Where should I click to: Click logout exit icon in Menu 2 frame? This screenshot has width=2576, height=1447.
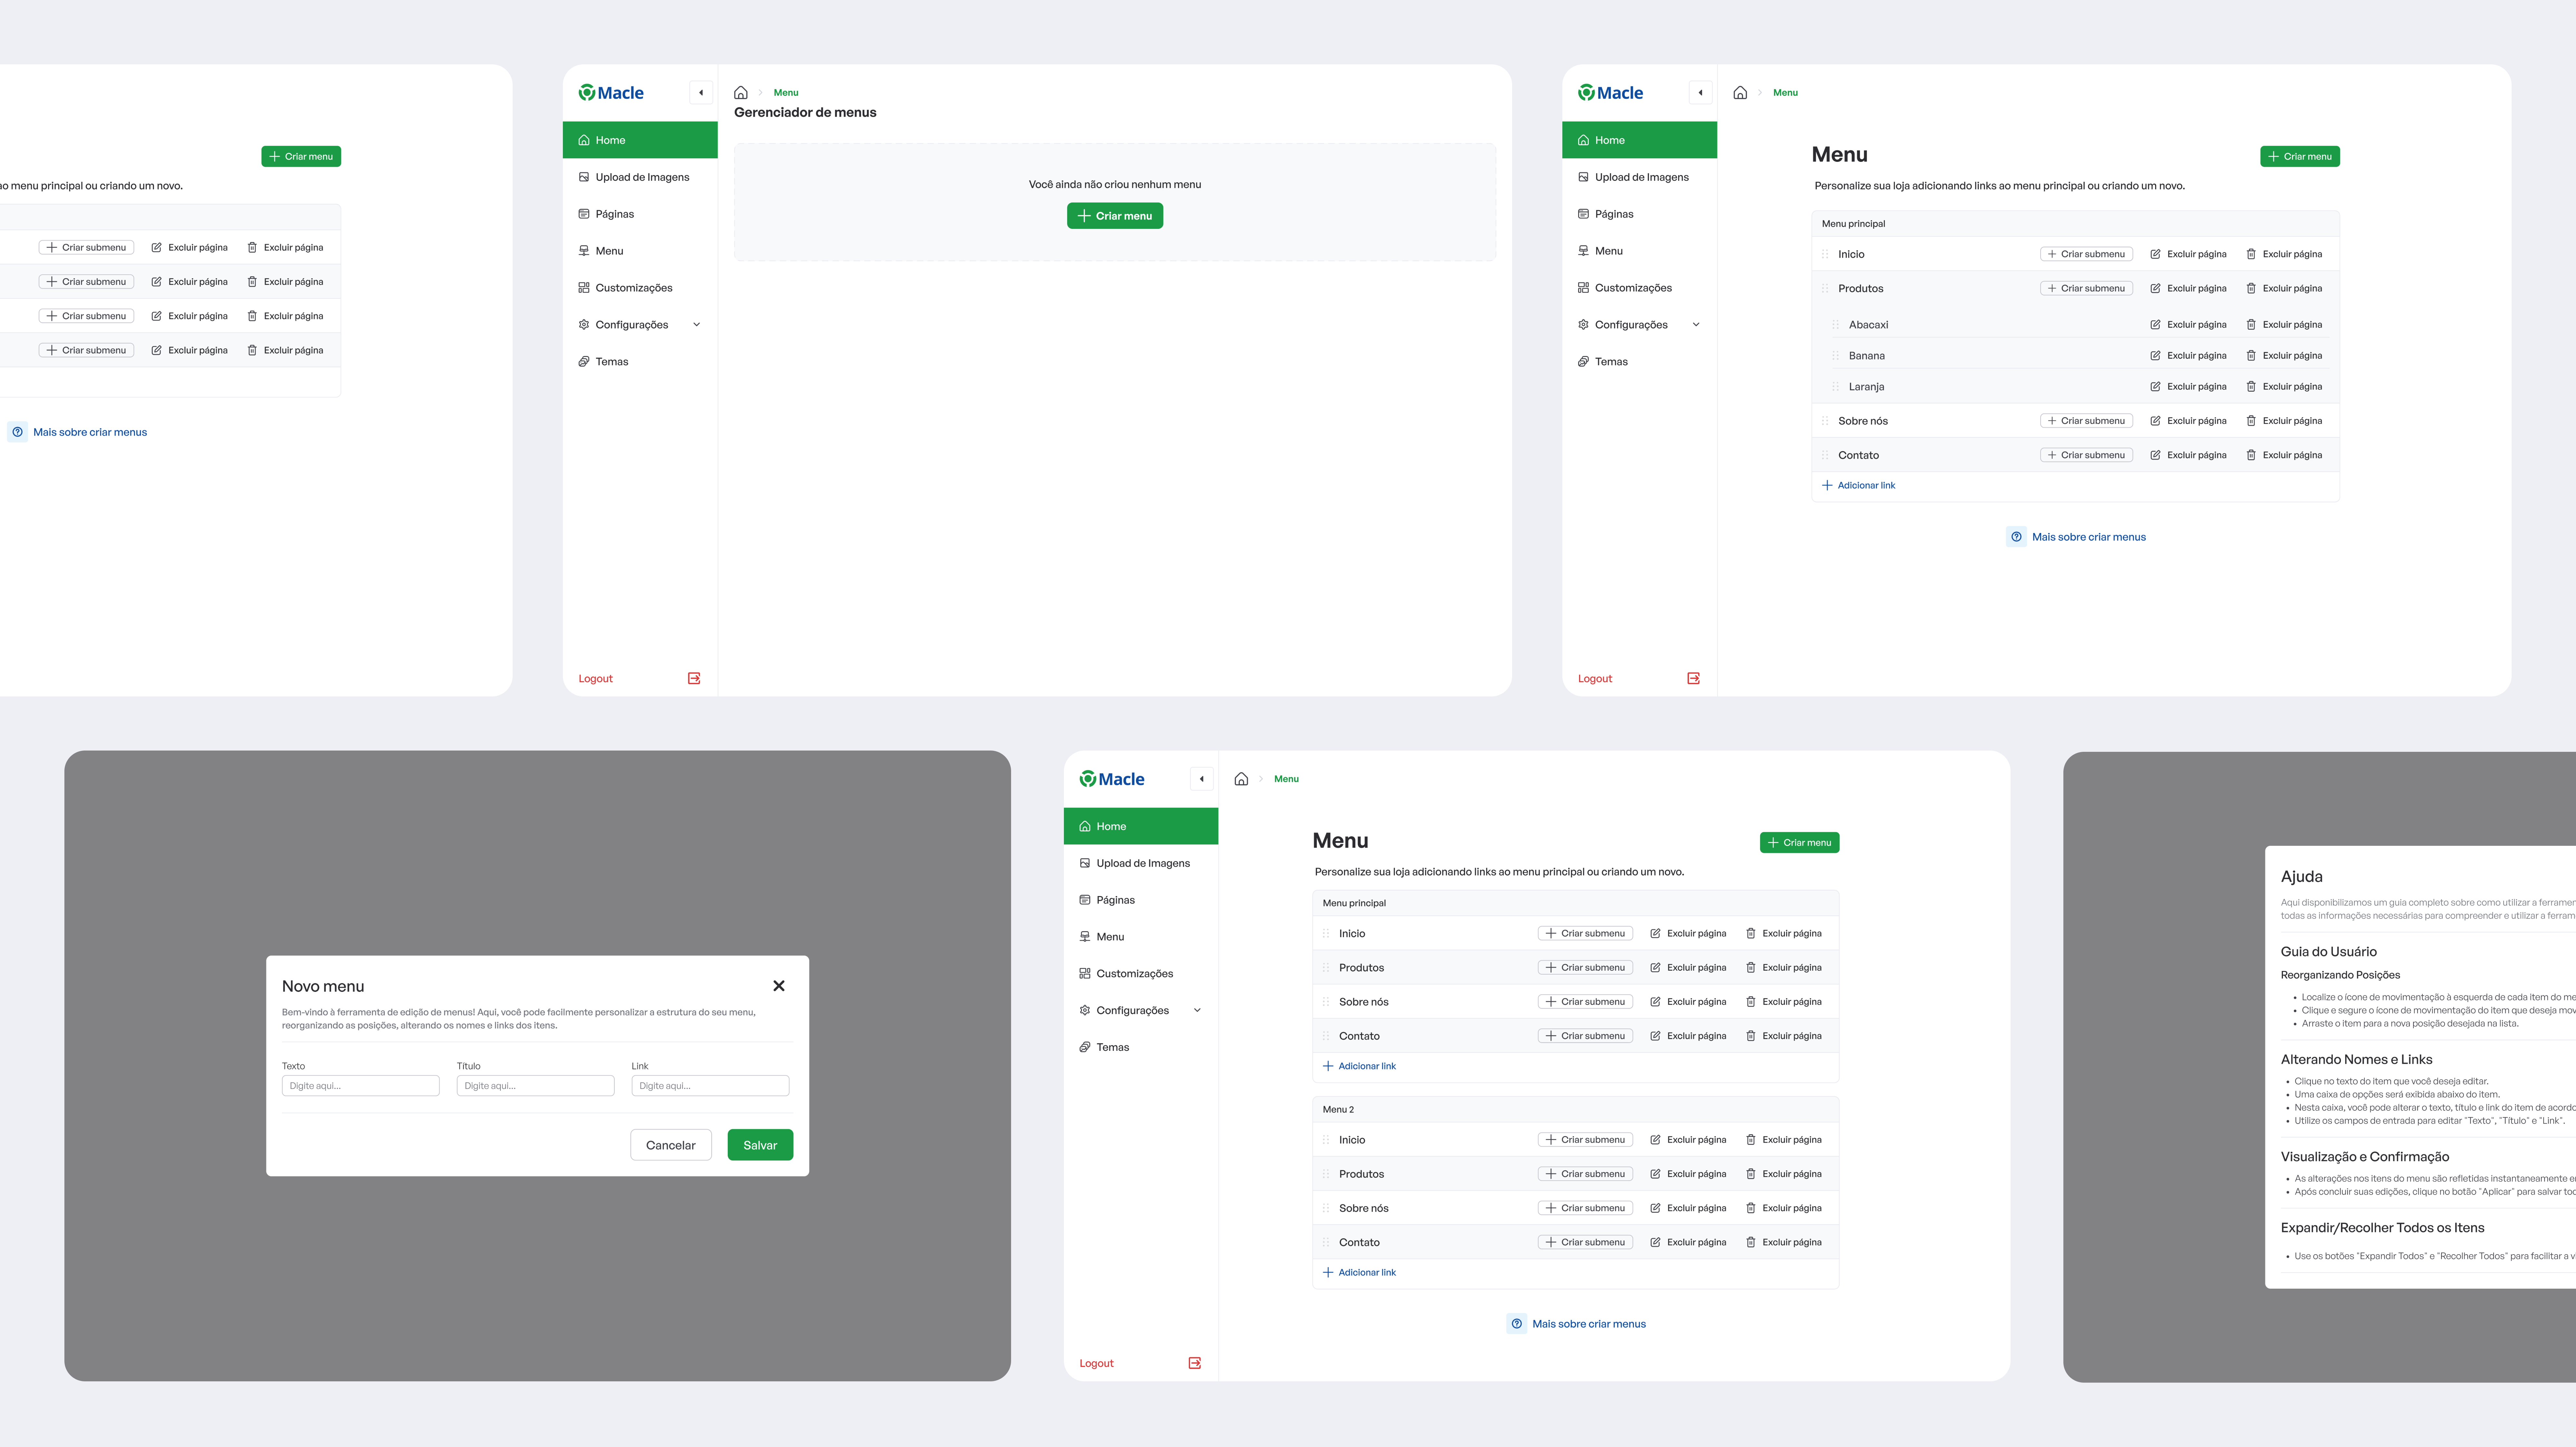pyautogui.click(x=1194, y=1363)
